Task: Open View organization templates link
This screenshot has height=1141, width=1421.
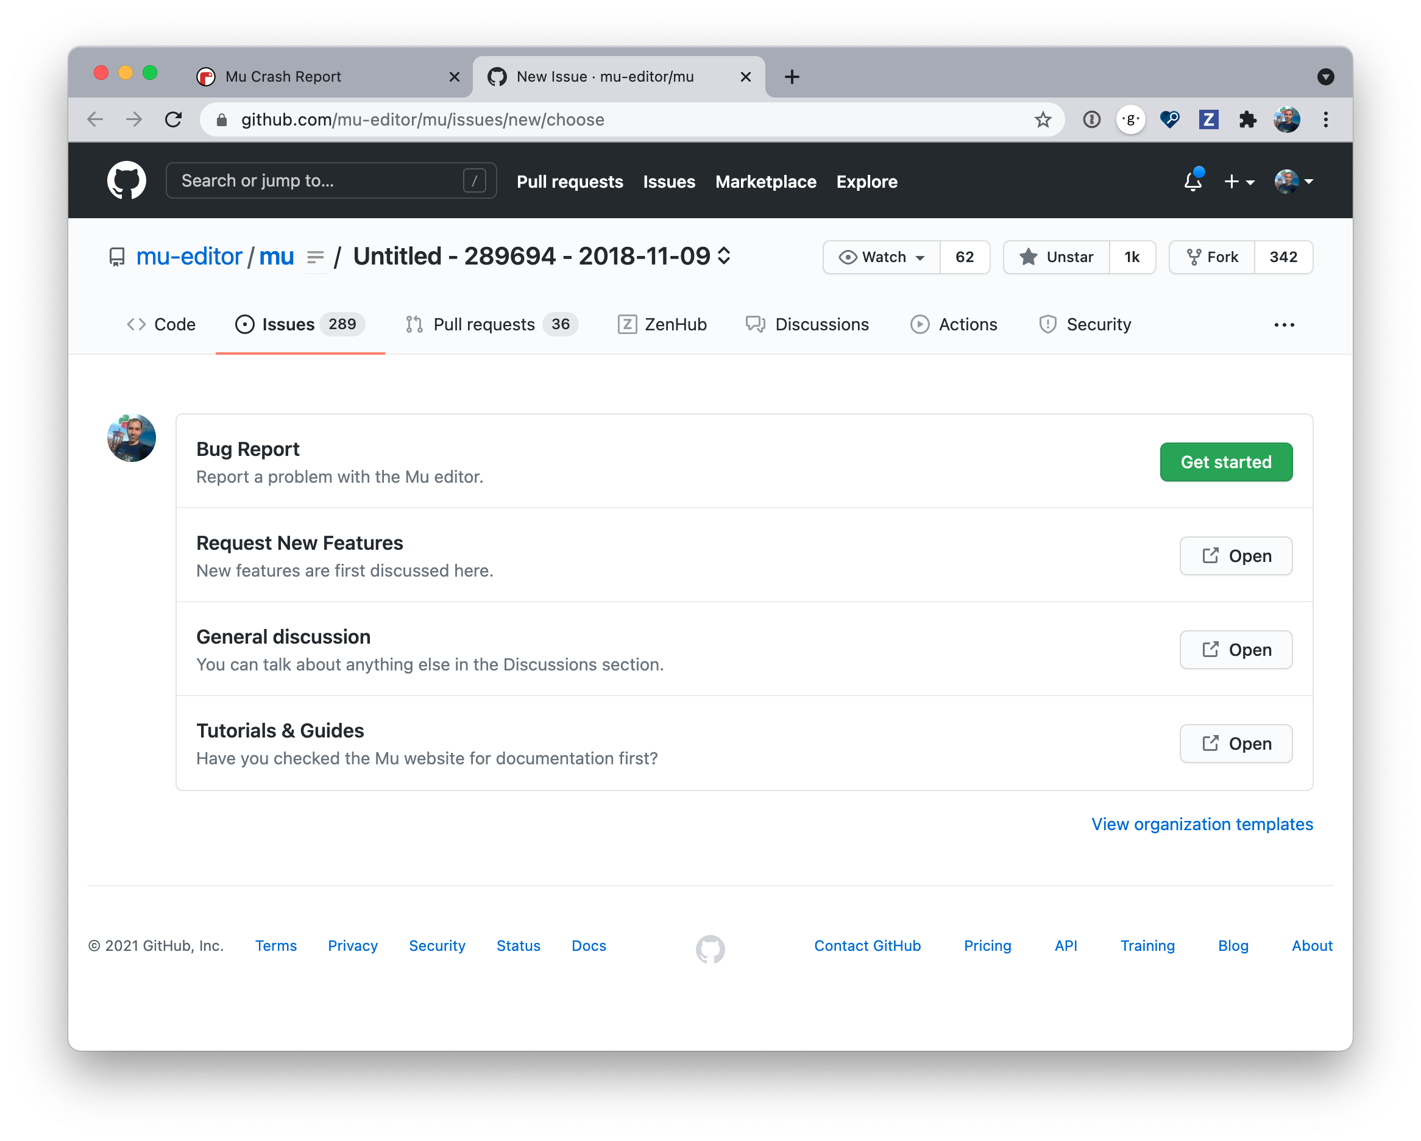Action: tap(1201, 824)
